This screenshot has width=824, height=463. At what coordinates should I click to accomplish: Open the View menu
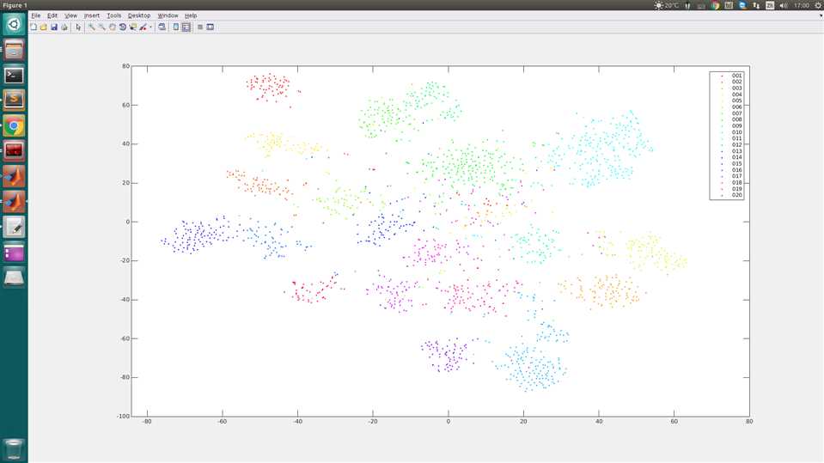pyautogui.click(x=71, y=15)
